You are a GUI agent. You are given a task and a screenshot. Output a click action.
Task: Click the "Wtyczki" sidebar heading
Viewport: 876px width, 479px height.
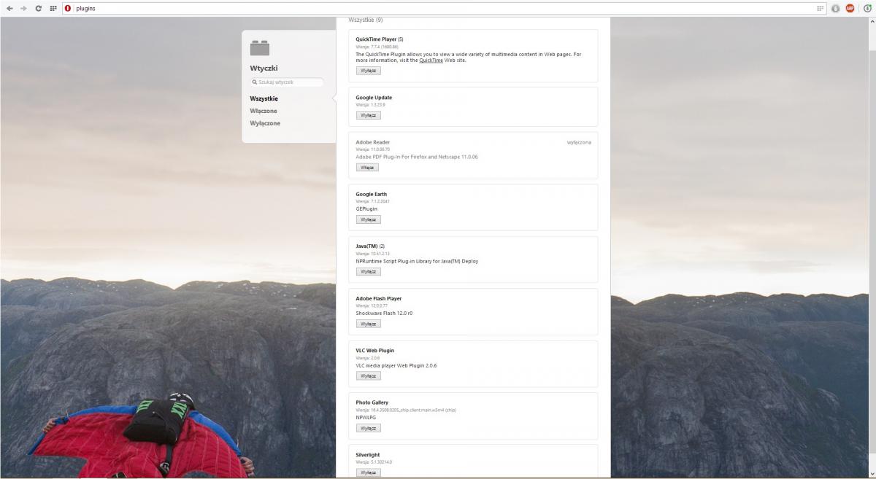coord(264,68)
